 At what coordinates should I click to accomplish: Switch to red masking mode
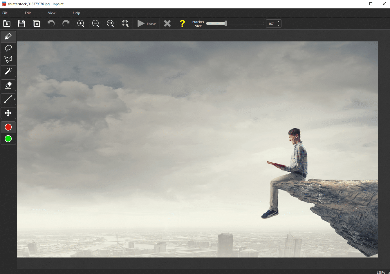coord(8,127)
